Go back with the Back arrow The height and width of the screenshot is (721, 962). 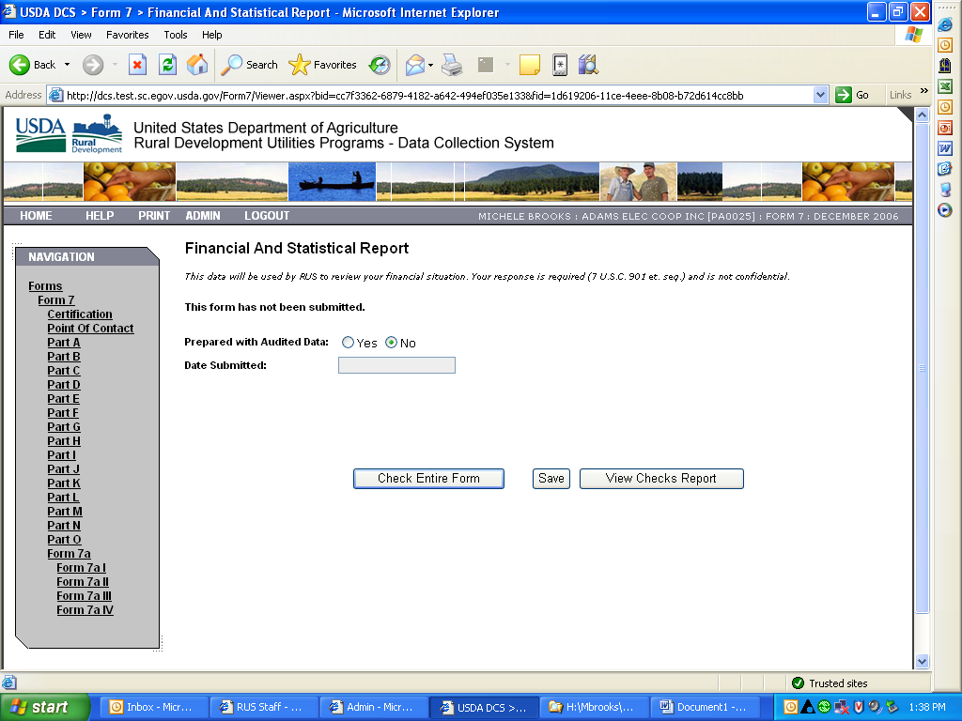click(32, 65)
